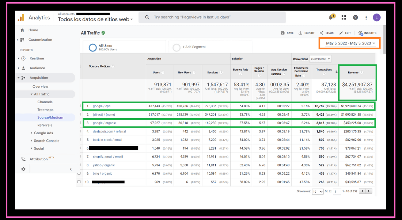
Task: Click the Export button
Action: click(306, 33)
